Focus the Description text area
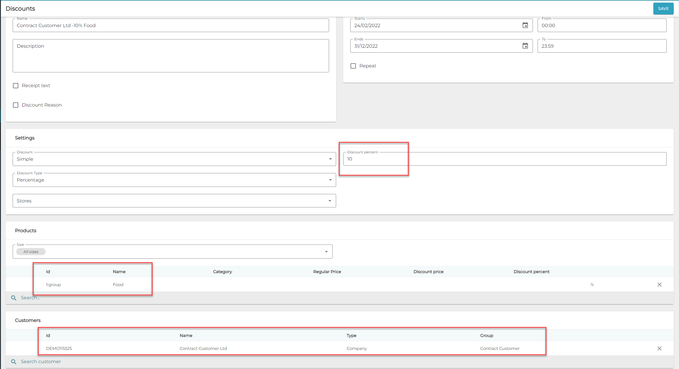Viewport: 679px width, 369px height. [171, 56]
